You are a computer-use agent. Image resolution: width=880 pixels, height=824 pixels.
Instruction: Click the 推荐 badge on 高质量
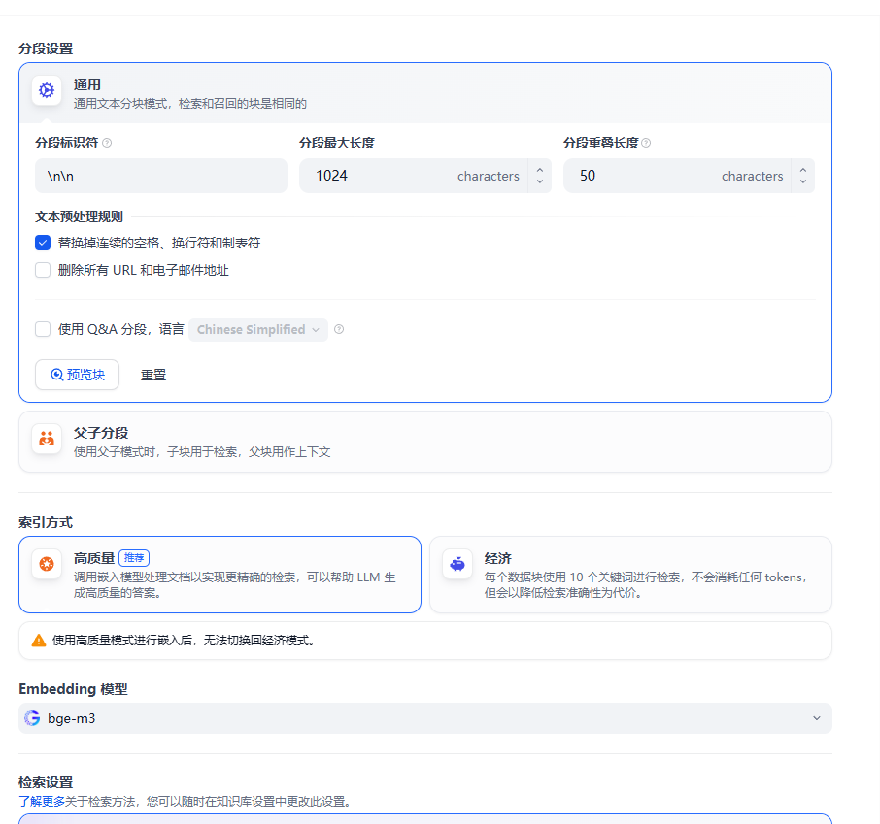coord(134,558)
